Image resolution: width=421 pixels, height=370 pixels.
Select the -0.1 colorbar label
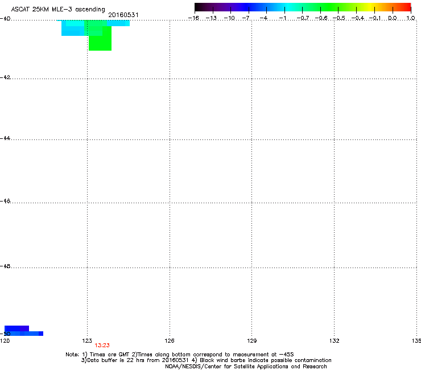(x=375, y=18)
